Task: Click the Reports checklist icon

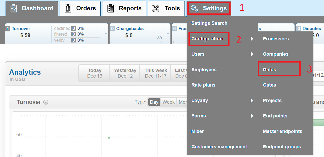Action: (111, 8)
